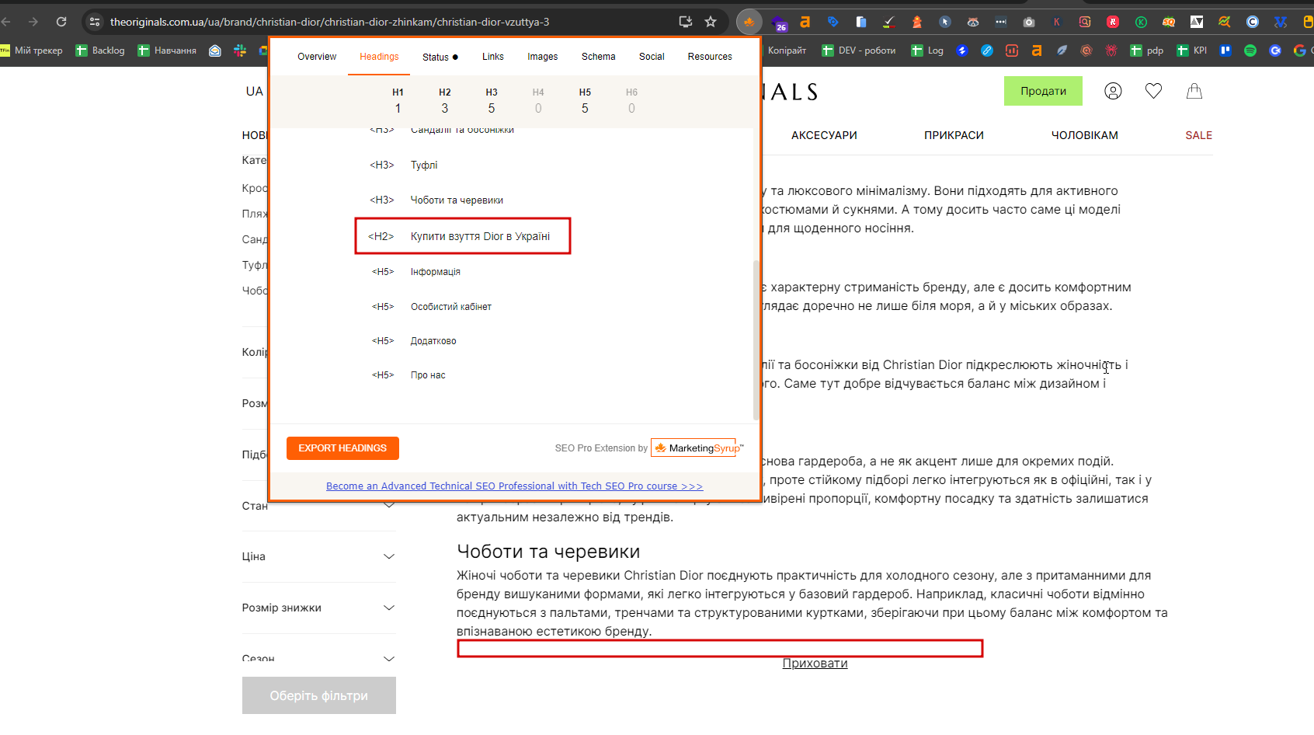This screenshot has width=1314, height=735.
Task: Open the Backlog bookmark
Action: (100, 51)
